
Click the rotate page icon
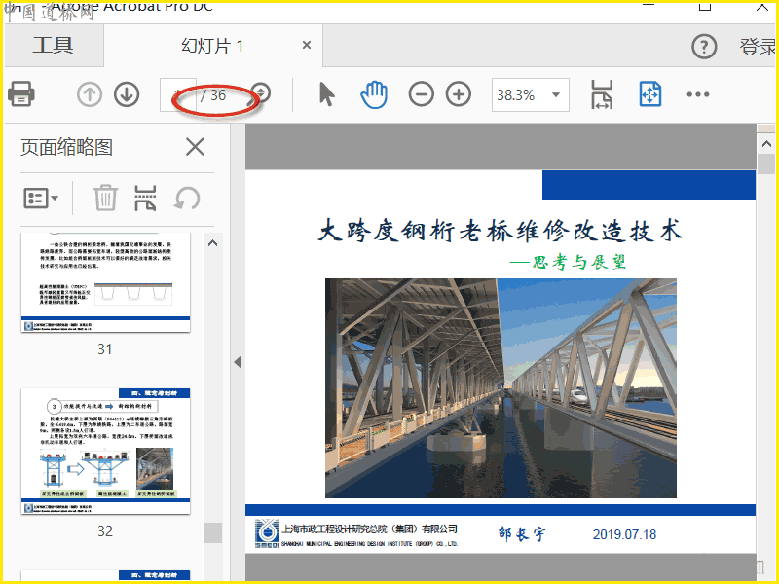click(187, 199)
